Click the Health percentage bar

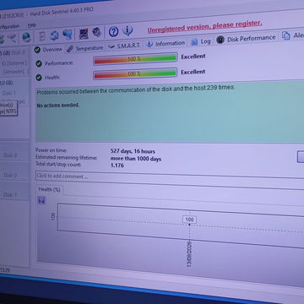pyautogui.click(x=135, y=74)
